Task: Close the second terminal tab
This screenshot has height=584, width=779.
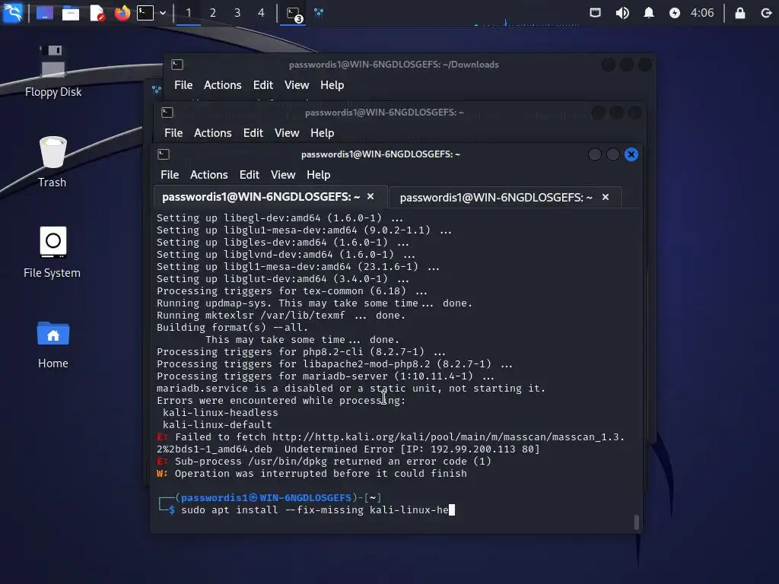Action: coord(605,197)
